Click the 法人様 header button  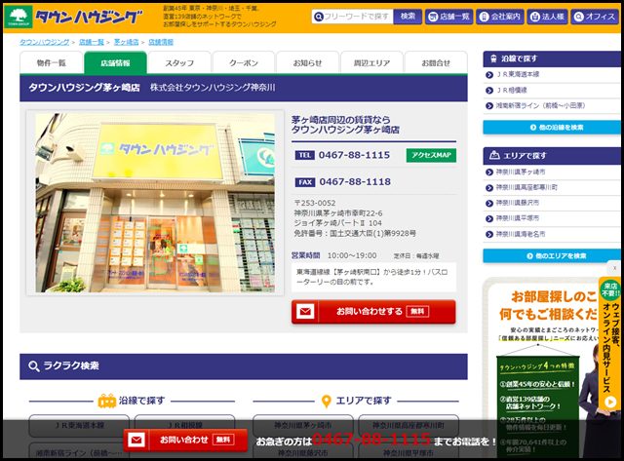(x=547, y=17)
